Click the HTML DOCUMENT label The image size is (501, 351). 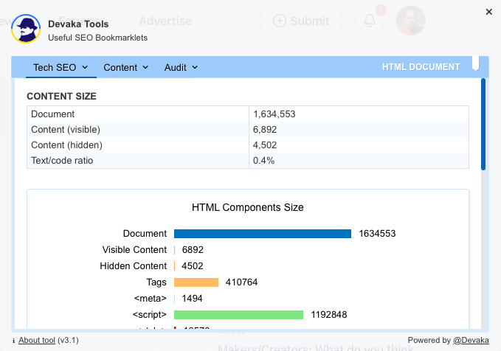(x=421, y=67)
